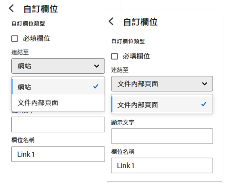Open the 文件內部頁面 dropdown in right panel
226x186 pixels.
click(x=162, y=84)
